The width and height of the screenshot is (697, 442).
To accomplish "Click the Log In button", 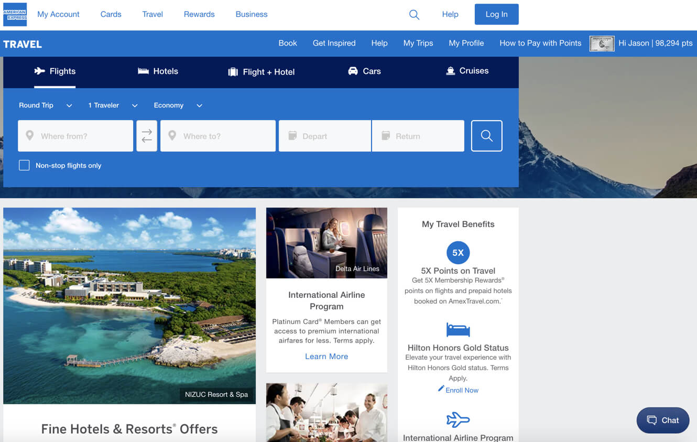I will [496, 14].
